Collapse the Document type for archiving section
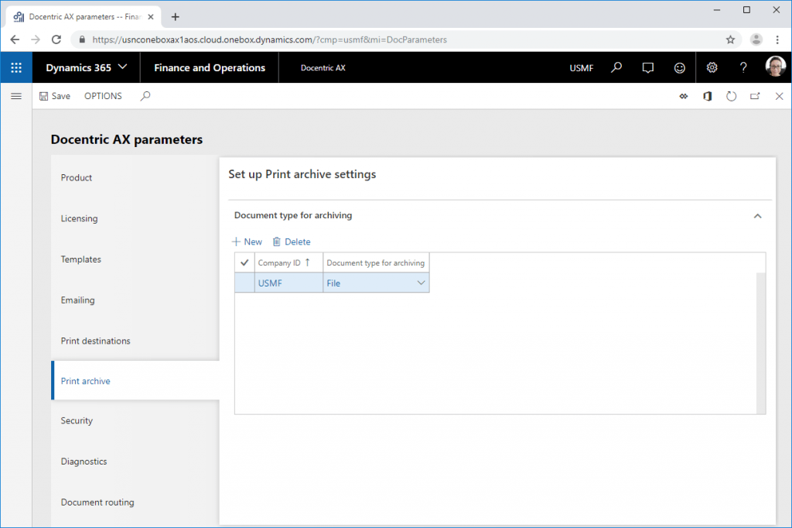The width and height of the screenshot is (792, 528). pyautogui.click(x=758, y=216)
